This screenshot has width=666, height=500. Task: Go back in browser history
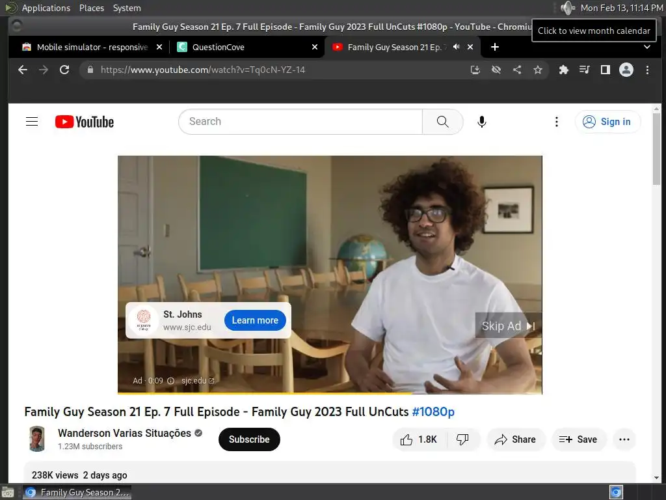[23, 70]
